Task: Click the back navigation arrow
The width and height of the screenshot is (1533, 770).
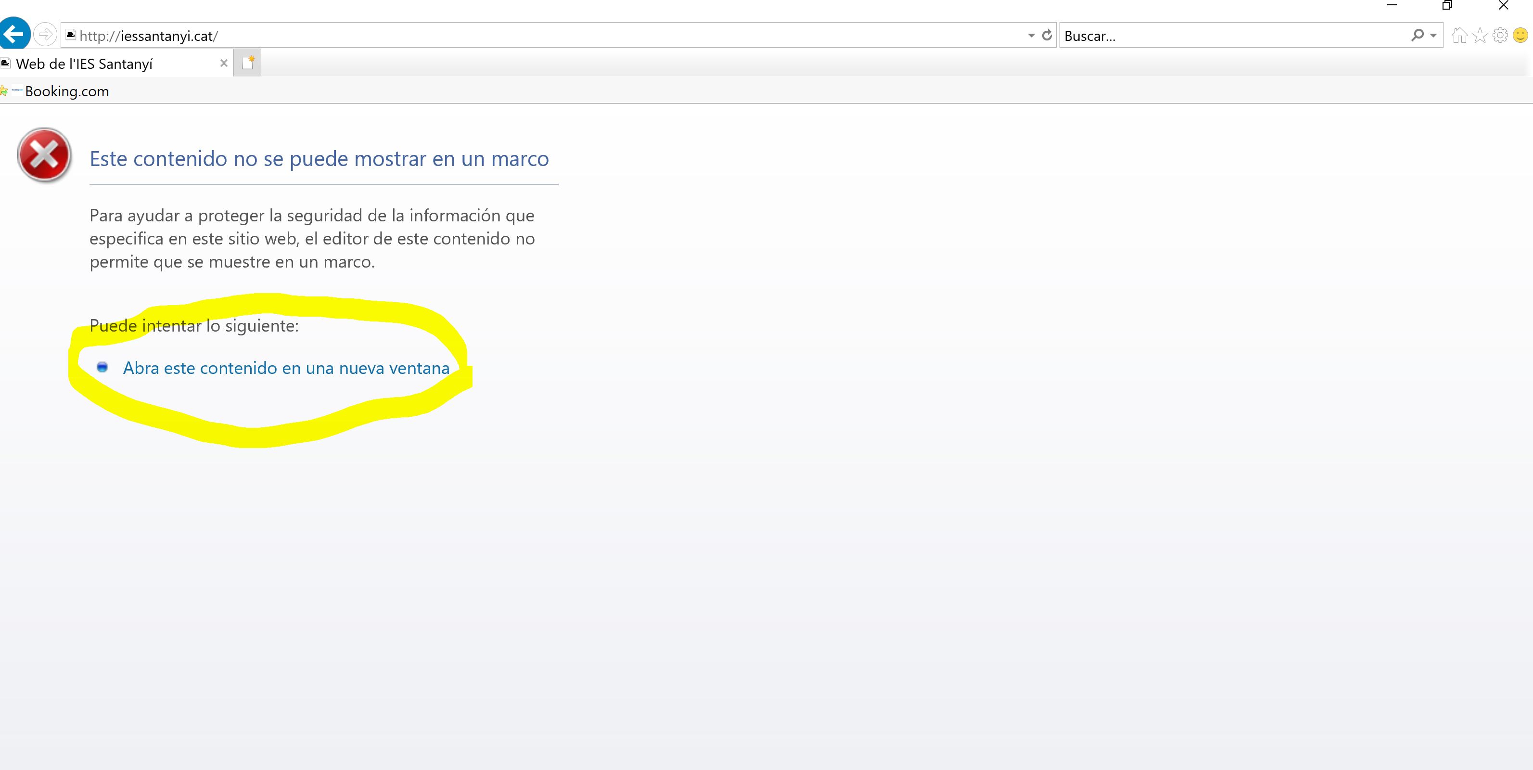Action: point(13,34)
